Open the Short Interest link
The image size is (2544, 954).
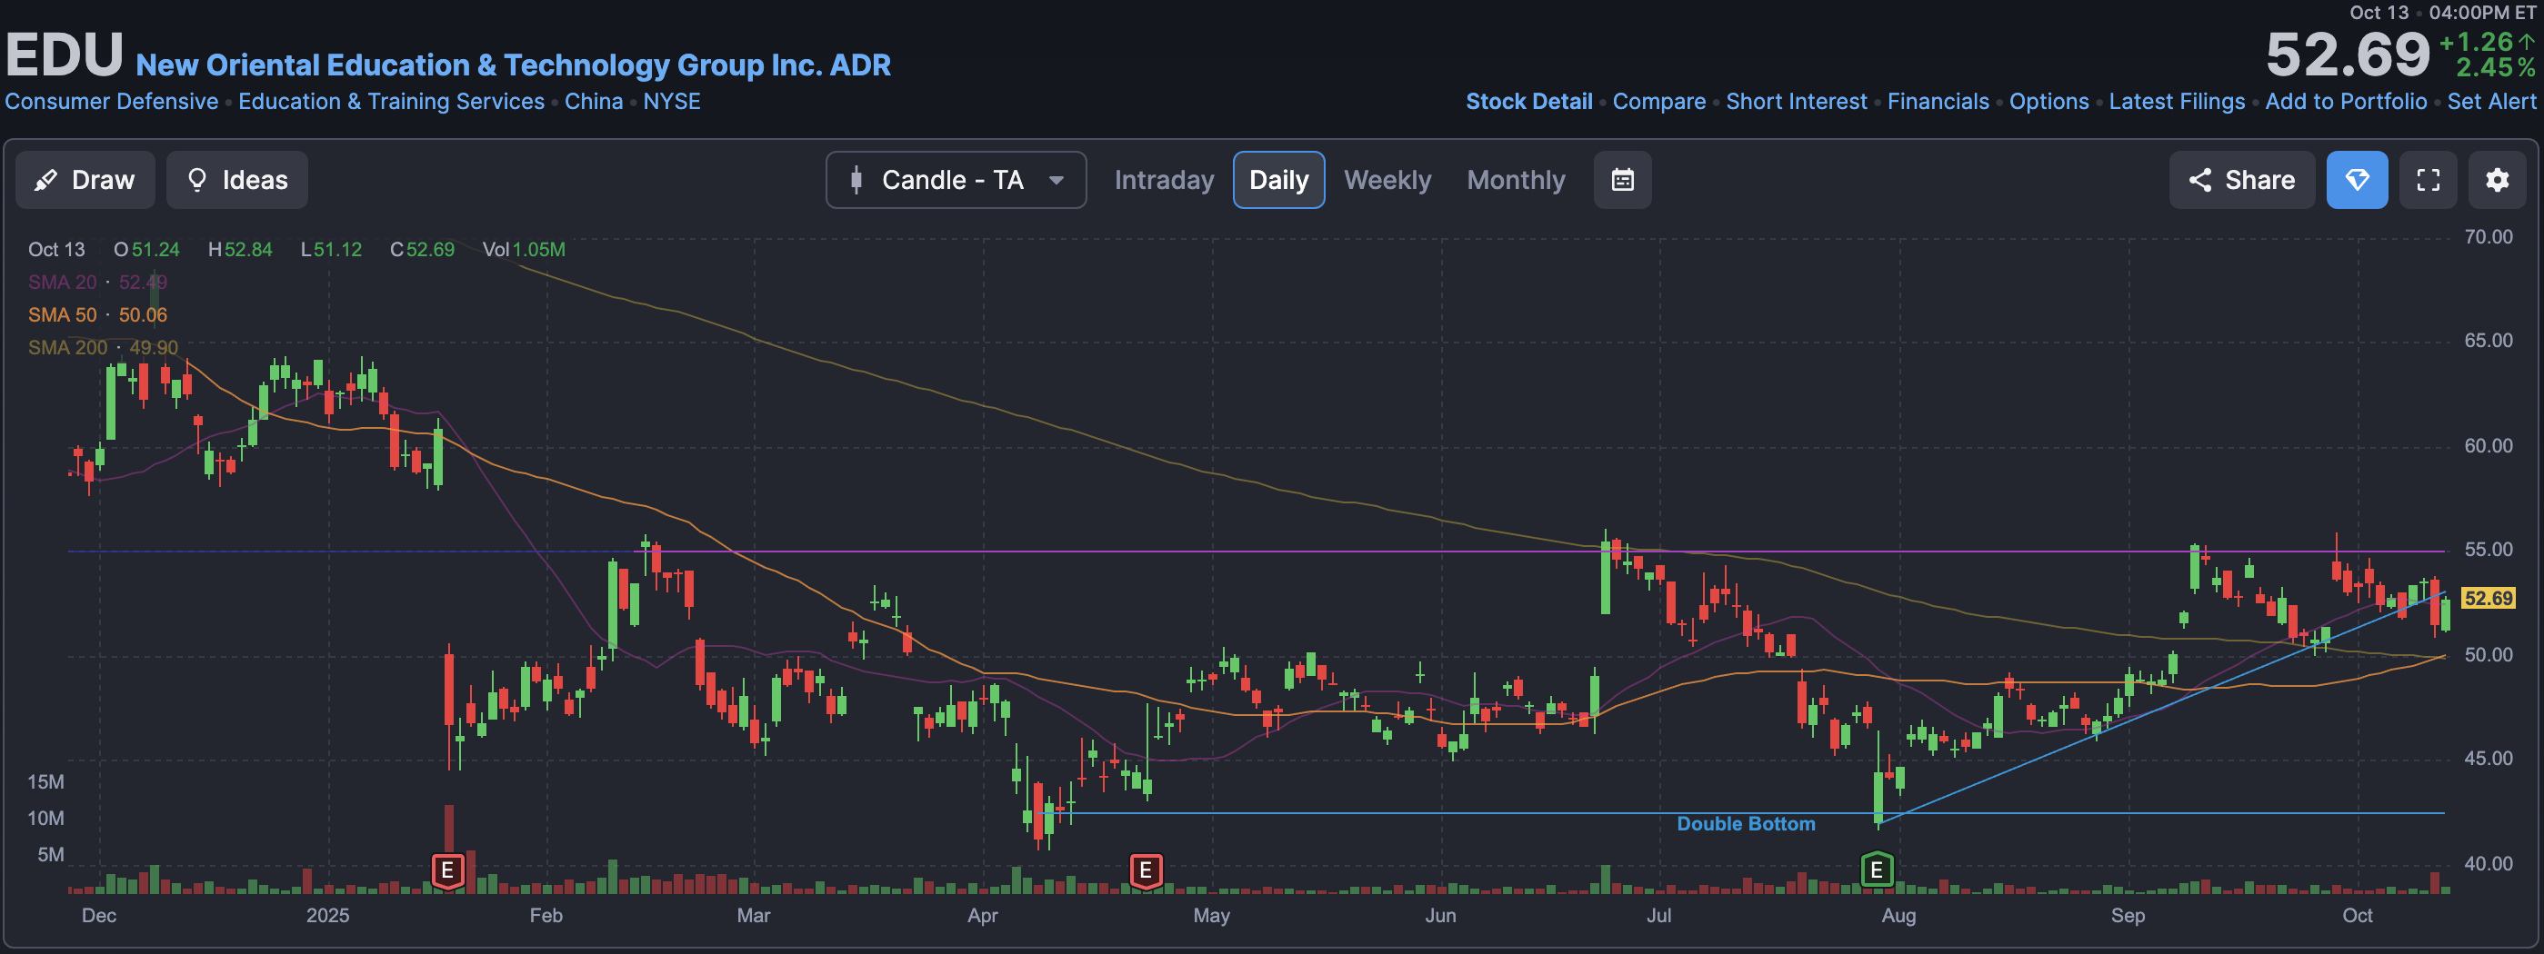[x=1797, y=102]
